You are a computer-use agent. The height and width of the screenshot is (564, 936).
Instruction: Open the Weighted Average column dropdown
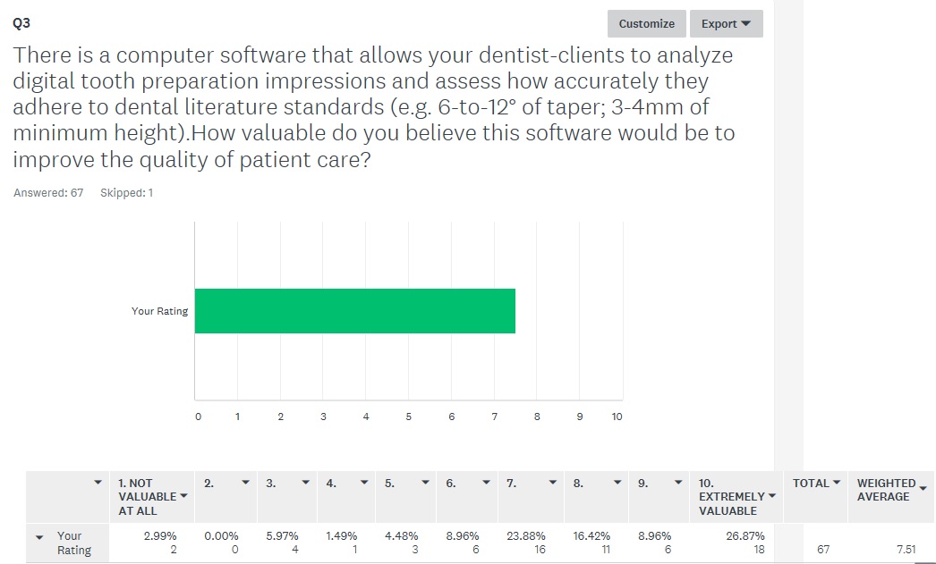[x=923, y=488]
